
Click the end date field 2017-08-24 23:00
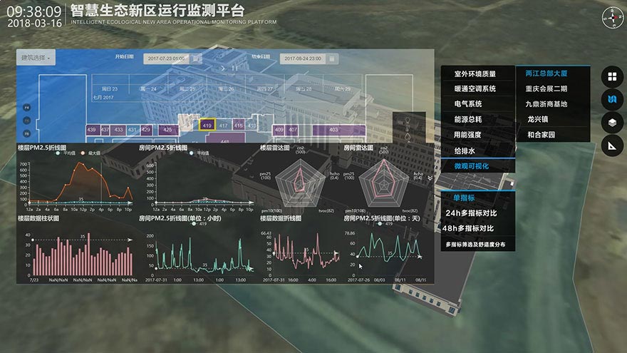303,58
